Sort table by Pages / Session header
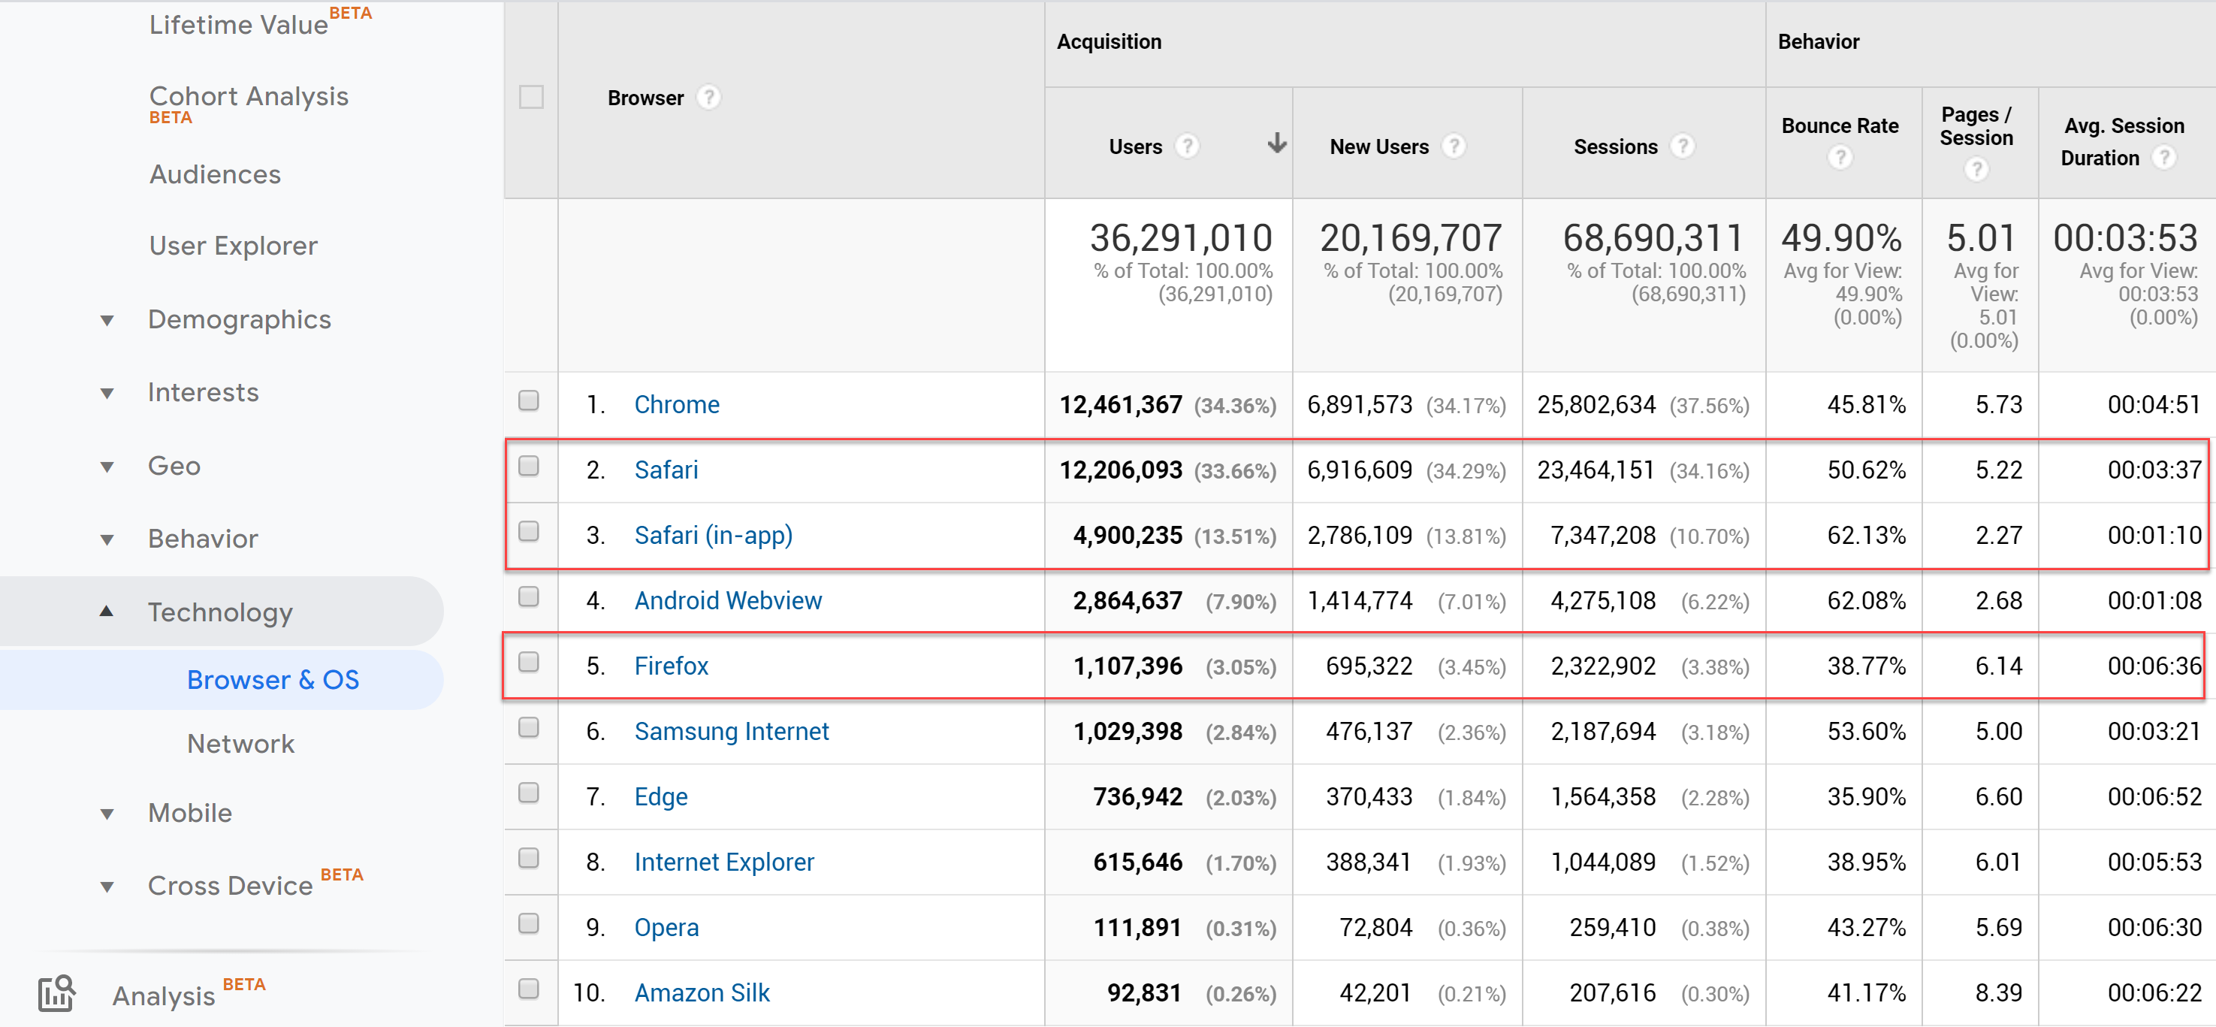This screenshot has height=1027, width=2216. click(1976, 126)
